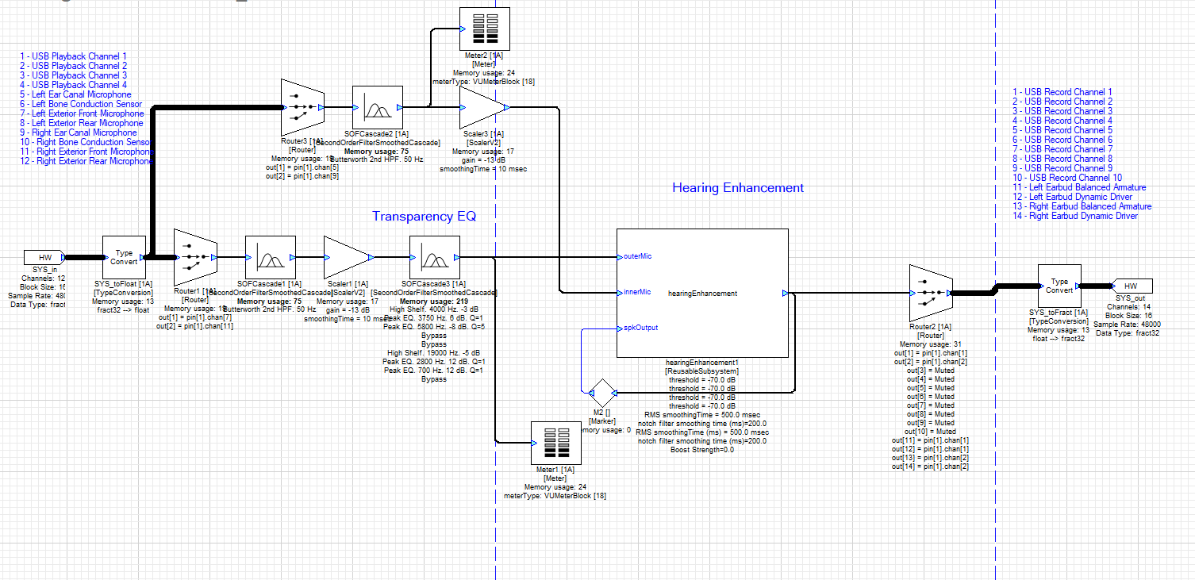Click the SOFCascade3 filter cascade block
The width and height of the screenshot is (1195, 580).
[433, 257]
